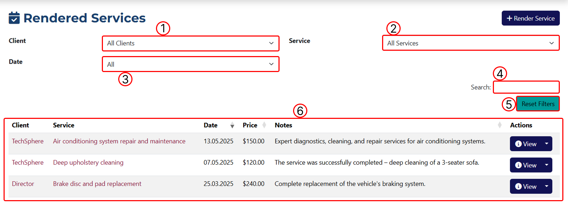Open Air conditioning system repair and maintenance link
Viewport: 568px width, 209px height.
click(119, 141)
